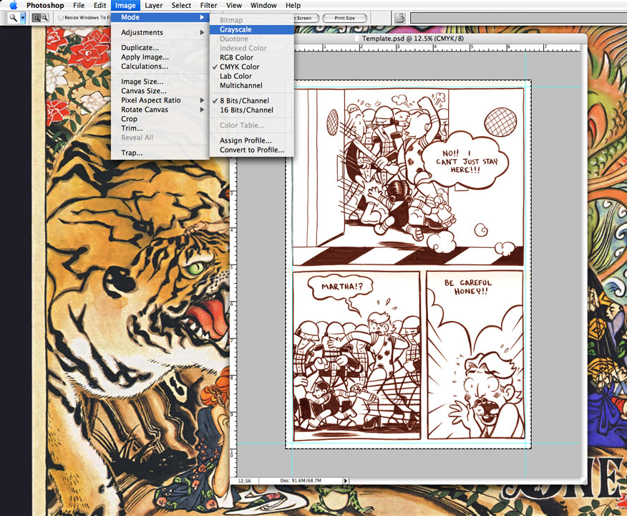Open the status bar arrow popup
Screen dimensions: 627x516
pyautogui.click(x=346, y=481)
